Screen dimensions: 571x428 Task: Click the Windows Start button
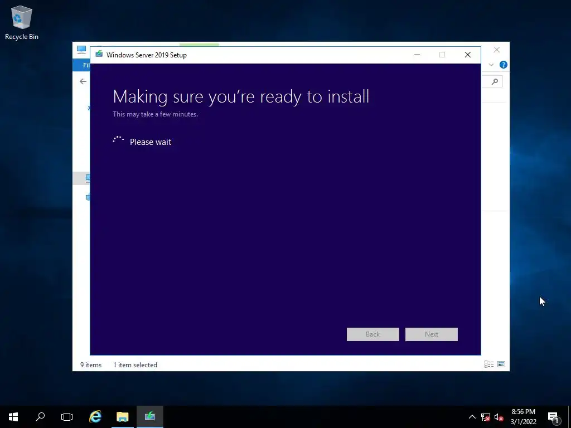(x=13, y=417)
